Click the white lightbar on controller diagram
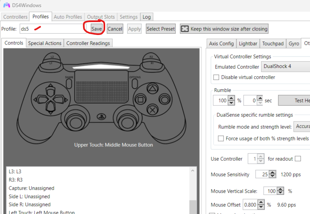The height and width of the screenshot is (214, 310). tap(101, 67)
